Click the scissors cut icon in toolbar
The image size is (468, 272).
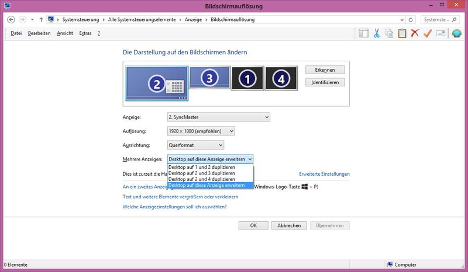point(377,33)
